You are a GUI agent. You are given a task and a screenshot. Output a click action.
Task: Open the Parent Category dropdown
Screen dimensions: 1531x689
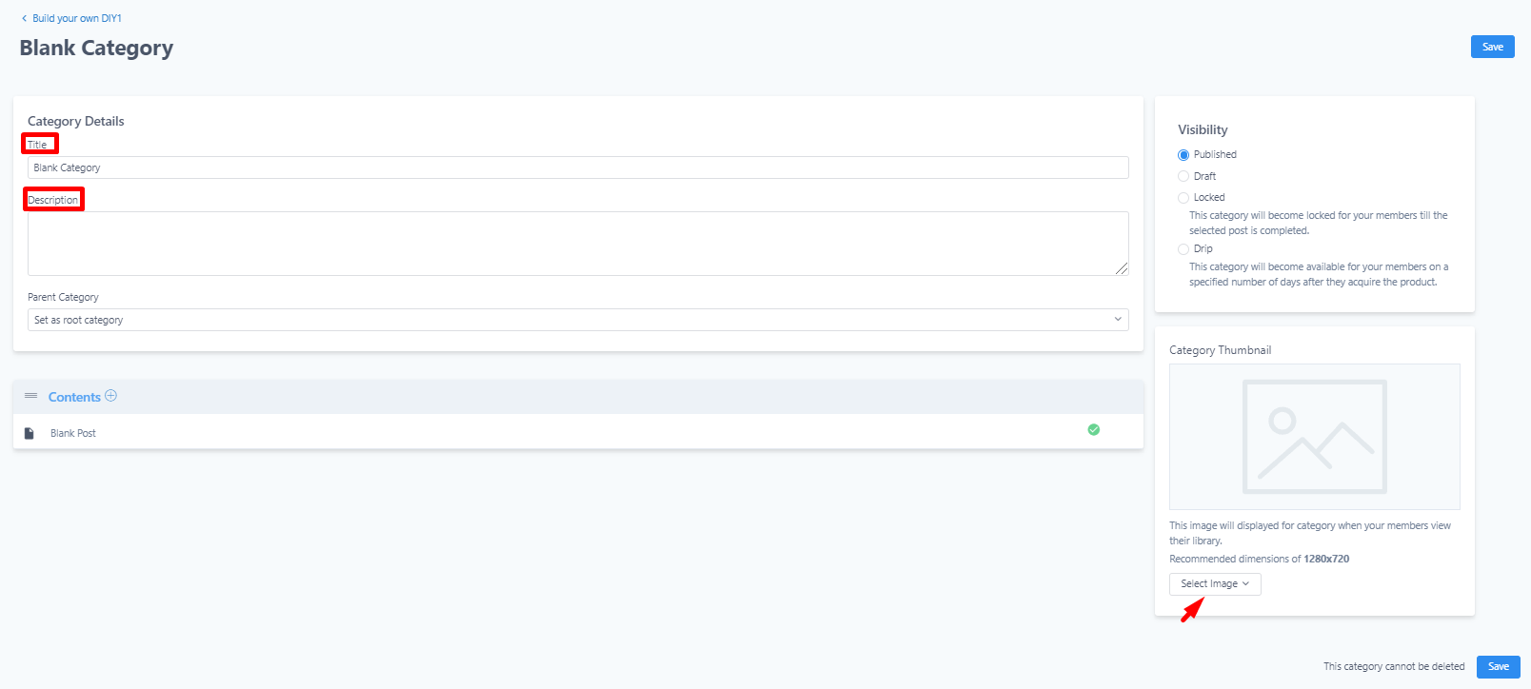(578, 320)
